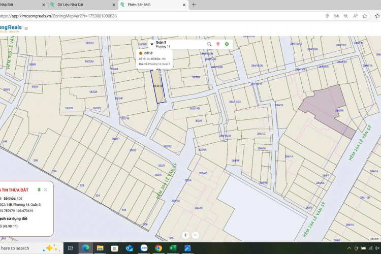Click the magnifier search icon in map toolbar
The height and width of the screenshot is (254, 381).
click(209, 44)
